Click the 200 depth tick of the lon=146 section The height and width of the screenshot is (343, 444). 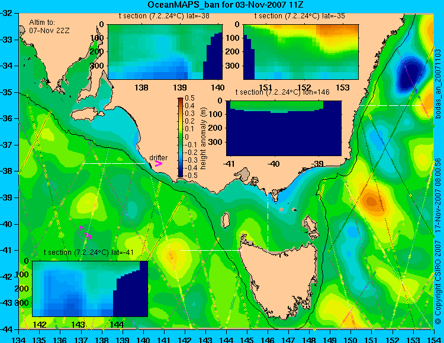tap(215, 128)
